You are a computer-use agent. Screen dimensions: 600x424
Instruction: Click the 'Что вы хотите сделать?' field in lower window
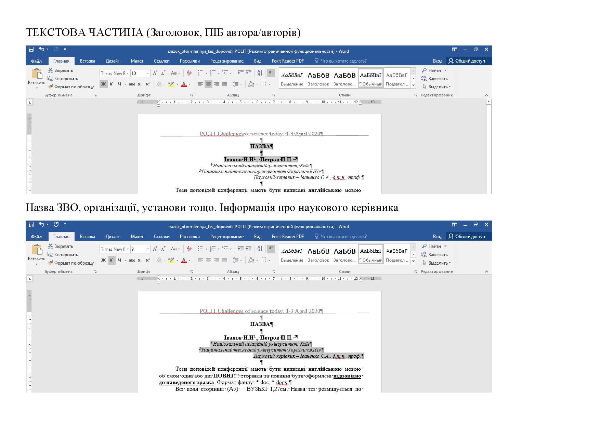pyautogui.click(x=343, y=237)
